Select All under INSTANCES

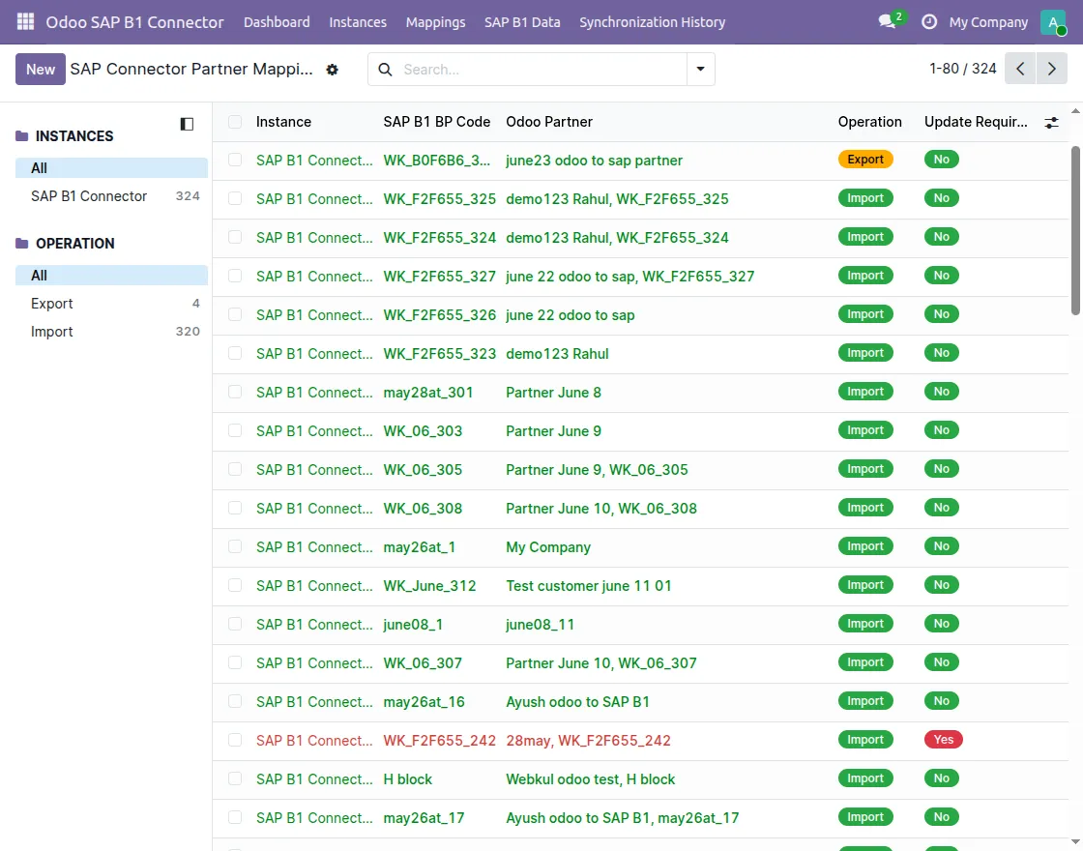click(x=111, y=168)
